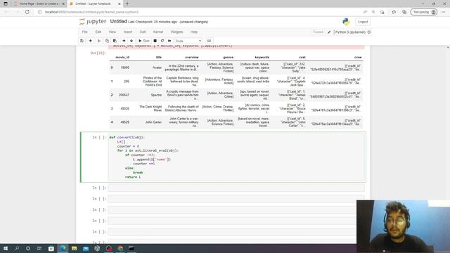The width and height of the screenshot is (450, 253).
Task: Click the movie_id column header
Action: coord(122,58)
